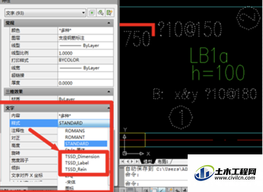
Task: Click the empty 超链接 value field
Action: coord(86,75)
